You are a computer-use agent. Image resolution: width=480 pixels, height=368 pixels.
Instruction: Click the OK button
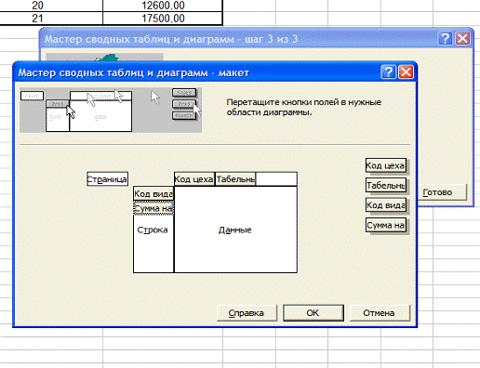coord(313,313)
